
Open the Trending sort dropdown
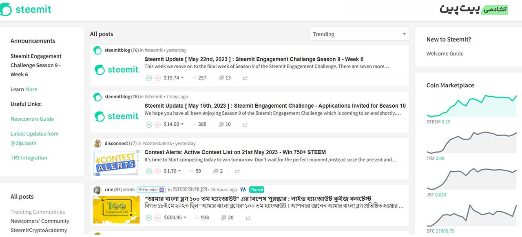pos(359,34)
